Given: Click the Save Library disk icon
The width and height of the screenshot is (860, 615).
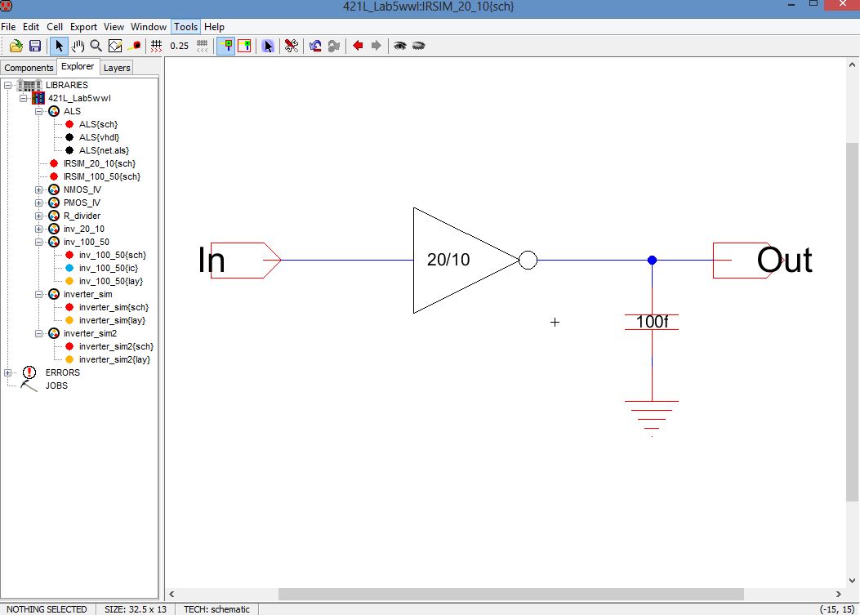Looking at the screenshot, I should (x=35, y=46).
